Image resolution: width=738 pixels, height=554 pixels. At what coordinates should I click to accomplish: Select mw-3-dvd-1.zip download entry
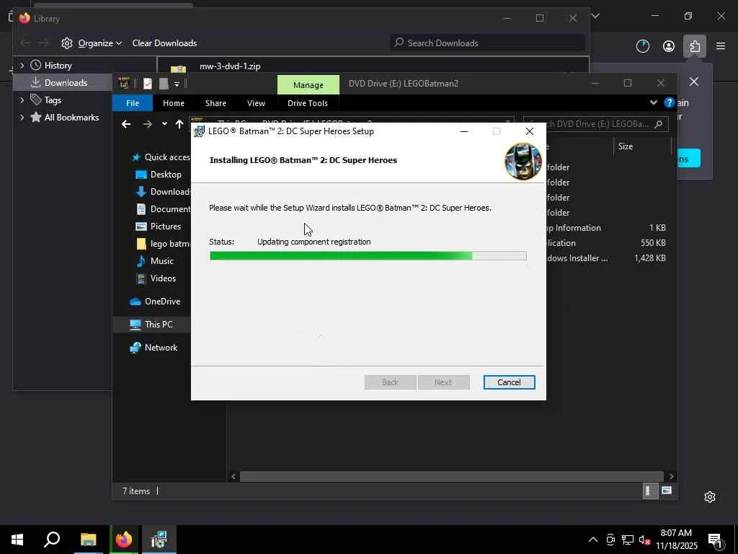tap(372, 66)
